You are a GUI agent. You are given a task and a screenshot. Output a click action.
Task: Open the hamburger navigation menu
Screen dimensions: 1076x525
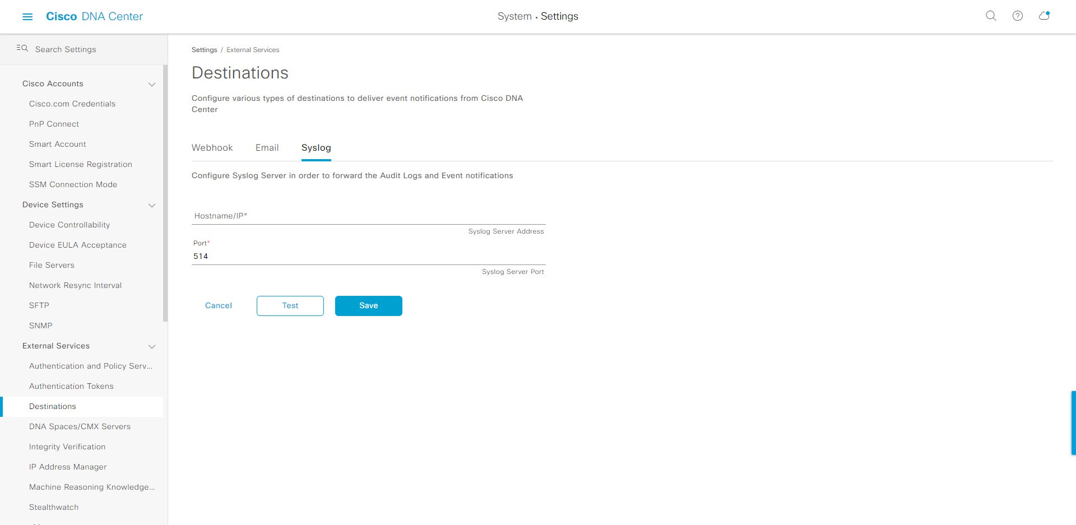[27, 17]
